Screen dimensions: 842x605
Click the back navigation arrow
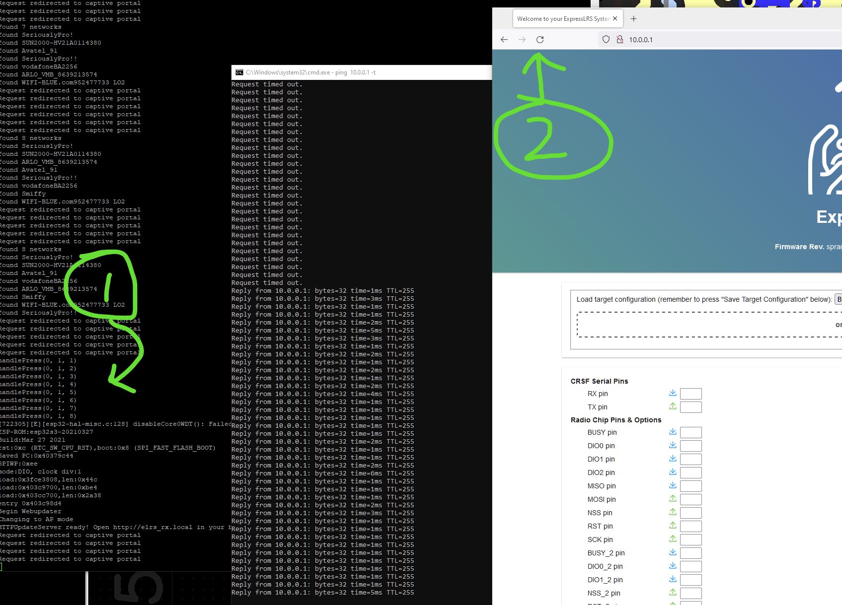[504, 39]
